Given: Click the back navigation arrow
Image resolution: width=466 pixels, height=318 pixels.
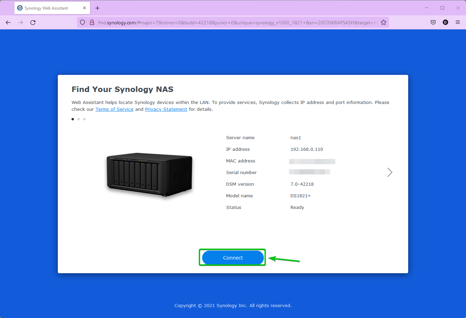Looking at the screenshot, I should pos(8,22).
